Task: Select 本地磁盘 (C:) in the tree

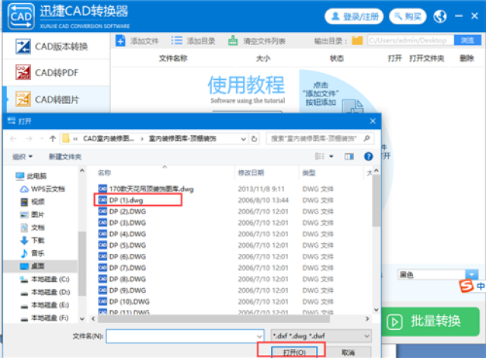Action: point(45,279)
